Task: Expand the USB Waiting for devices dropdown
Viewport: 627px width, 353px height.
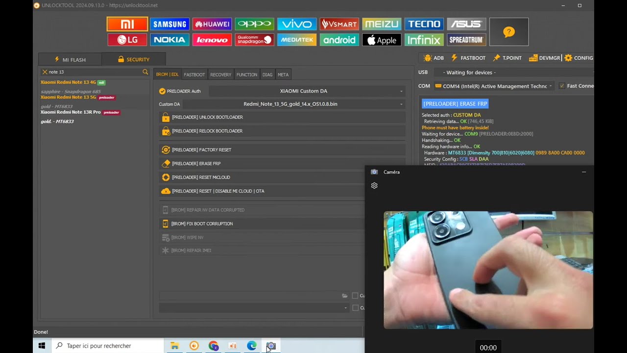Action: 513,73
